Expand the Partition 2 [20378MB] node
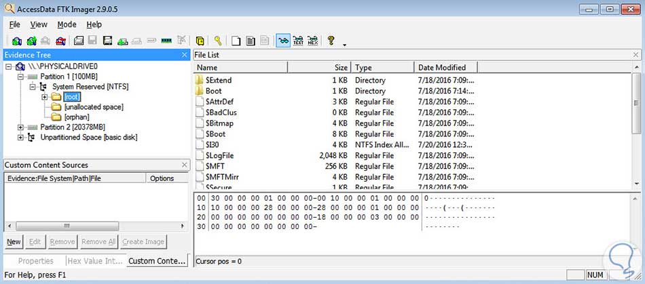The width and height of the screenshot is (645, 284). pyautogui.click(x=20, y=127)
